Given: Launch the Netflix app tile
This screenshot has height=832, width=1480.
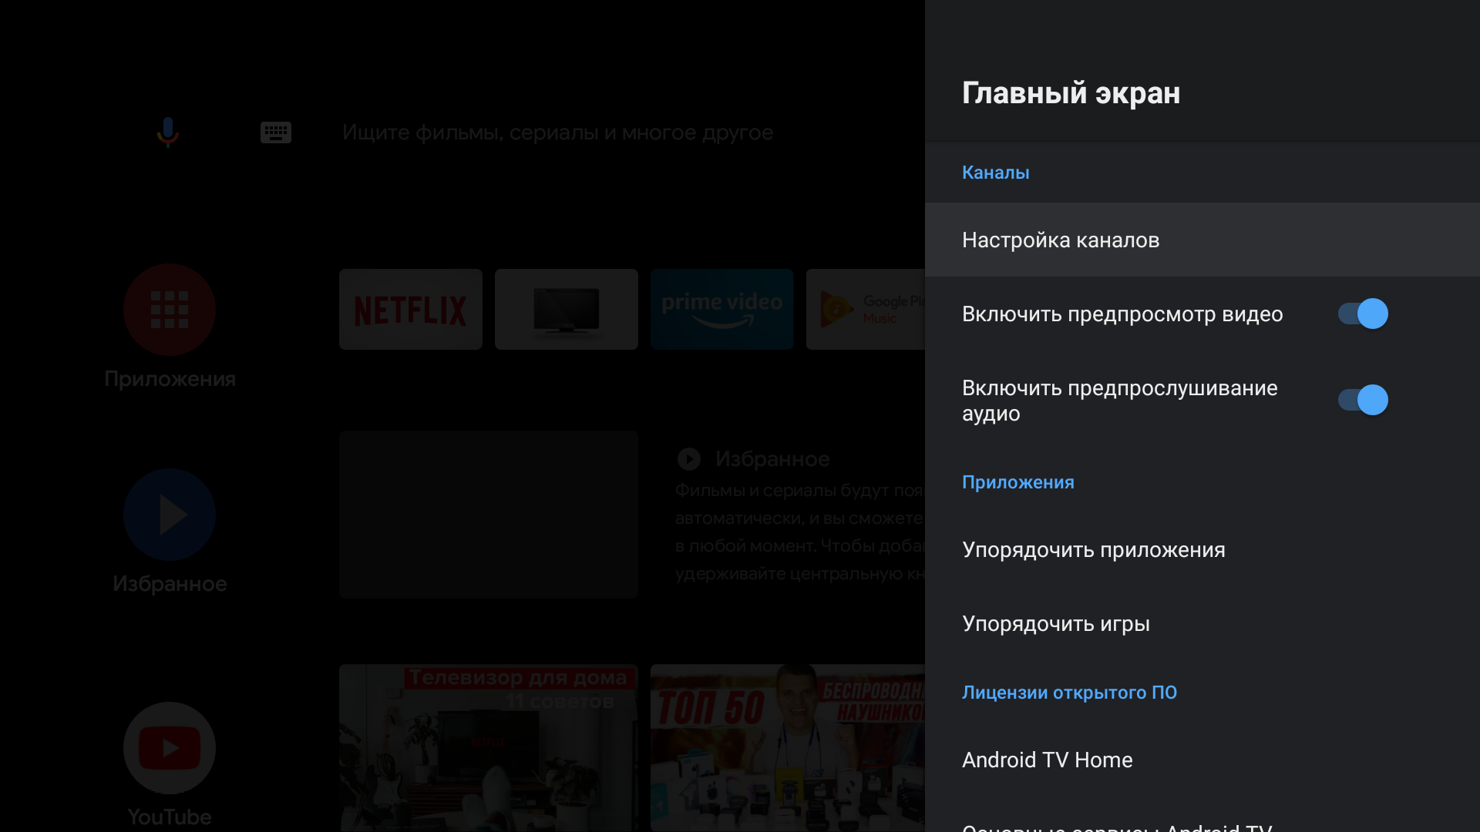Looking at the screenshot, I should (411, 310).
